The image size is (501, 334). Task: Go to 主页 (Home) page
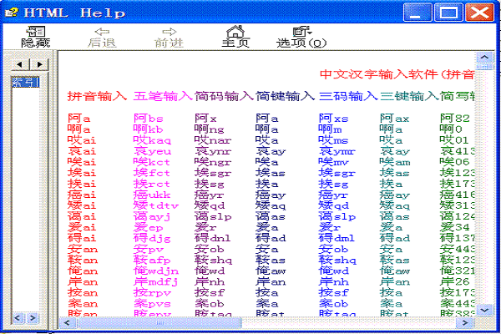[235, 37]
